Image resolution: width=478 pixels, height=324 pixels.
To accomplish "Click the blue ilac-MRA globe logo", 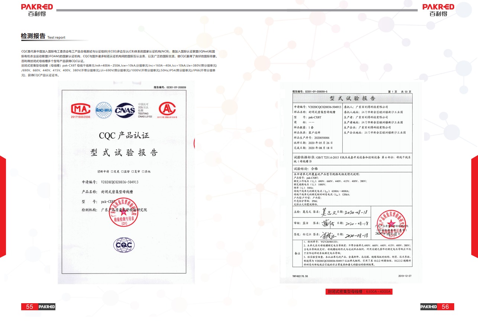I will coord(103,110).
